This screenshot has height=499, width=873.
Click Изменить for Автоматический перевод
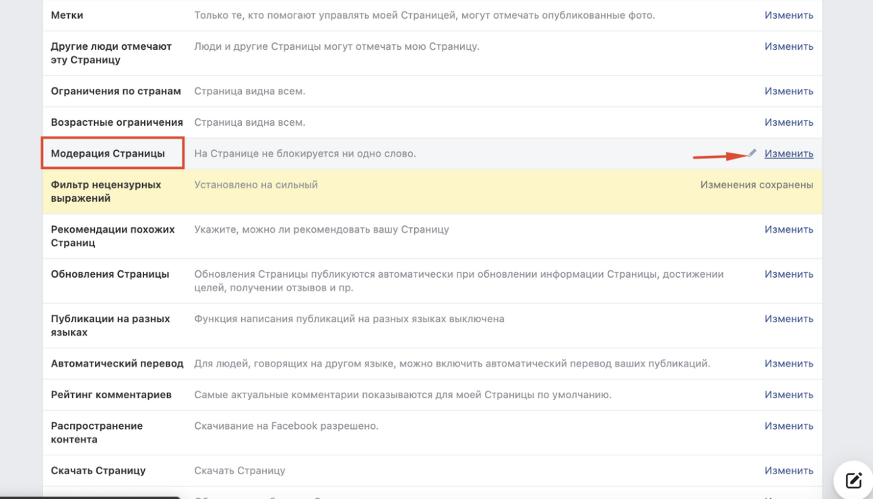tap(788, 364)
